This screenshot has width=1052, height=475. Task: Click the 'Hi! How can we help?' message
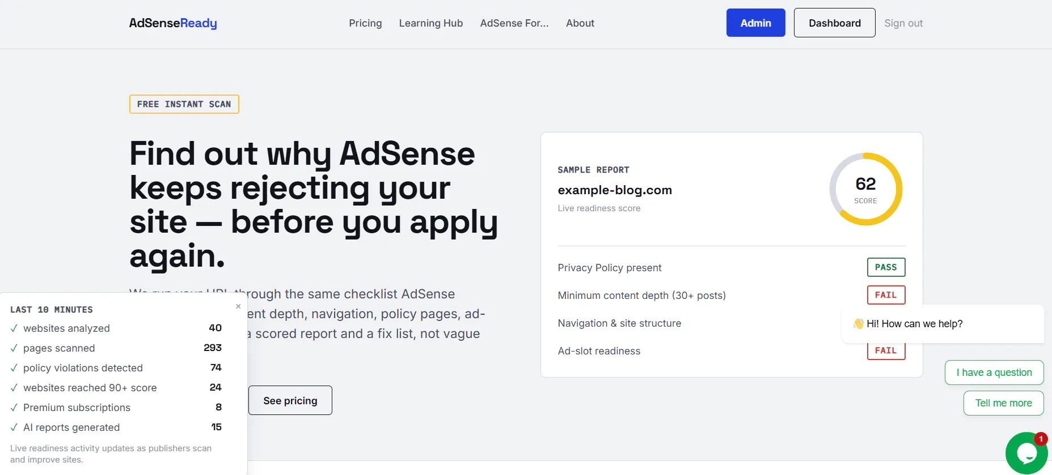tap(943, 324)
